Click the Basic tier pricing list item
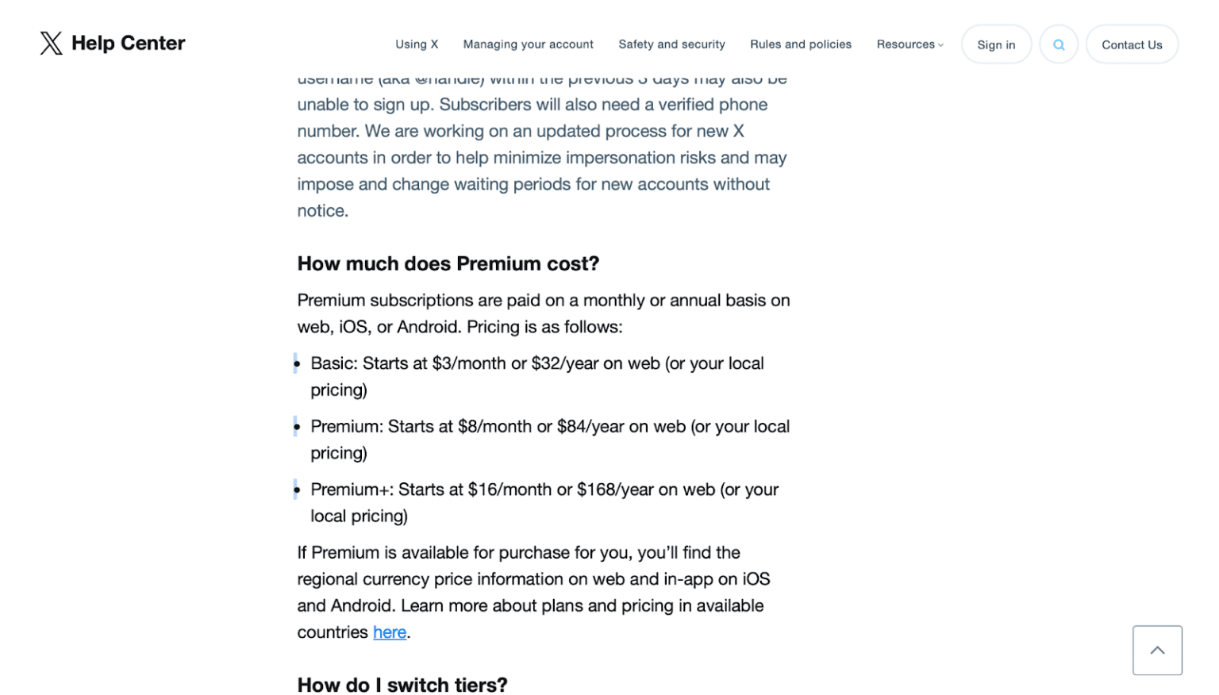 (x=536, y=376)
